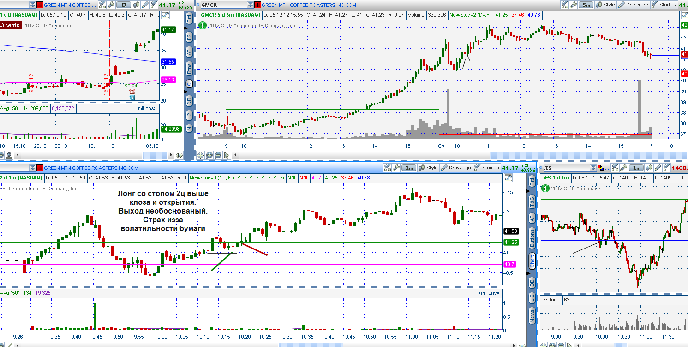Click NewStudy2 (DAY) label on 5m chart
Image resolution: width=688 pixels, height=347 pixels.
470,15
